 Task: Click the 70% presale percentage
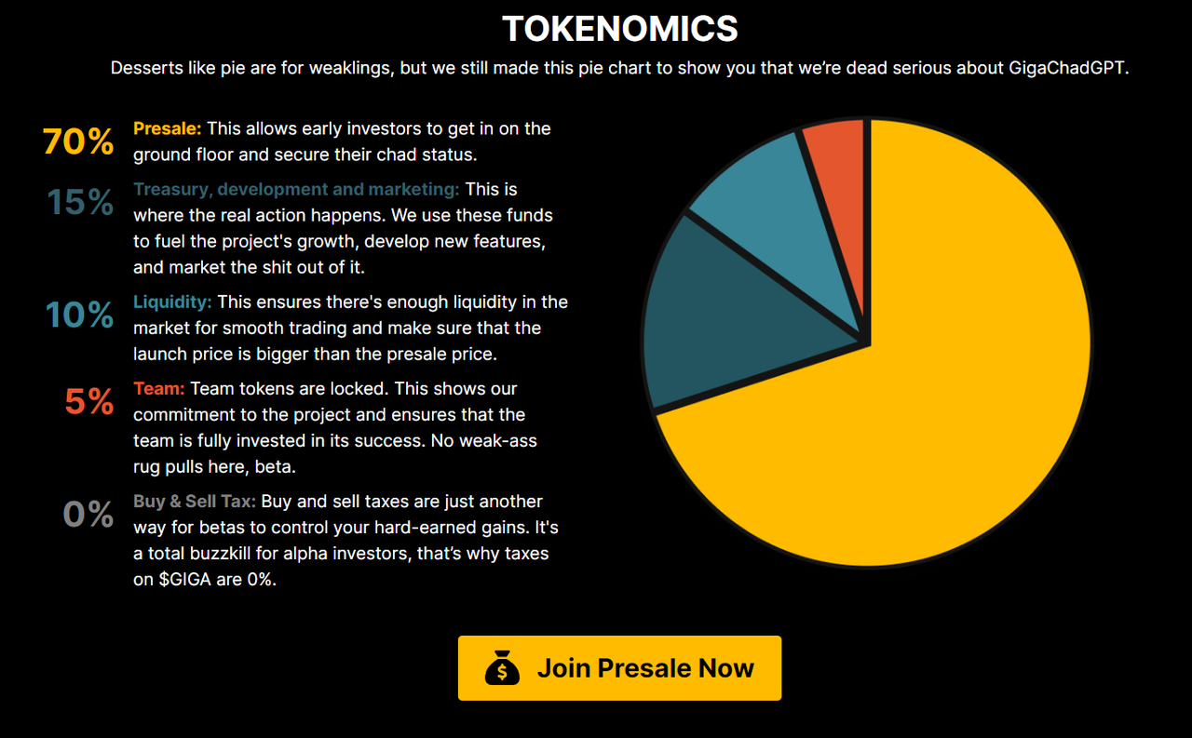pyautogui.click(x=78, y=142)
